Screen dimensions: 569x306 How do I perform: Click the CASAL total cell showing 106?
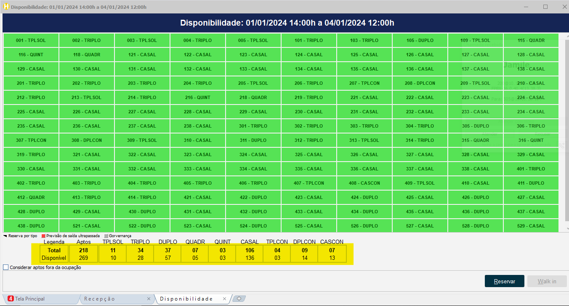[250, 250]
